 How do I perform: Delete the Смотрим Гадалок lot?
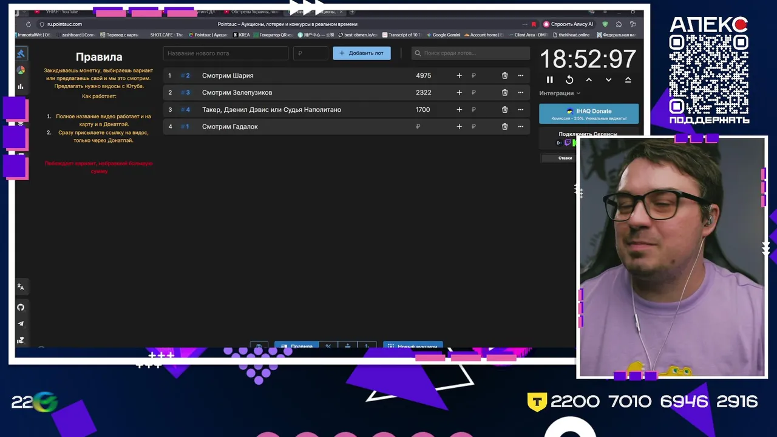(x=504, y=127)
